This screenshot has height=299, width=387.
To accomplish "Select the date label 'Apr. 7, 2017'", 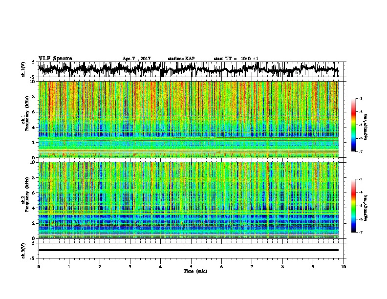I will point(136,59).
